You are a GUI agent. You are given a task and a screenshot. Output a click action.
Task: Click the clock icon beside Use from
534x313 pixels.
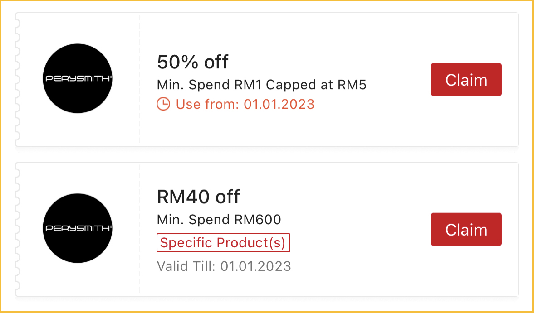(x=163, y=104)
